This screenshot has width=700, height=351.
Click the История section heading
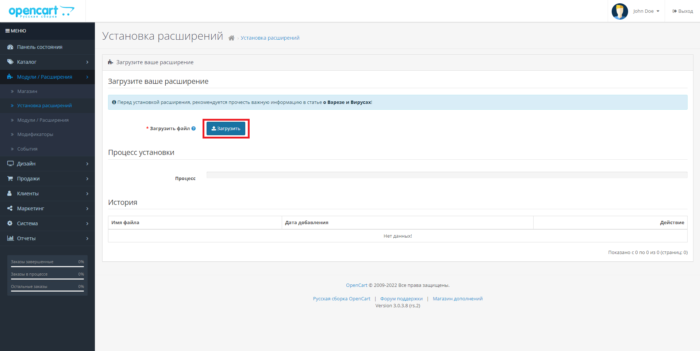click(123, 202)
